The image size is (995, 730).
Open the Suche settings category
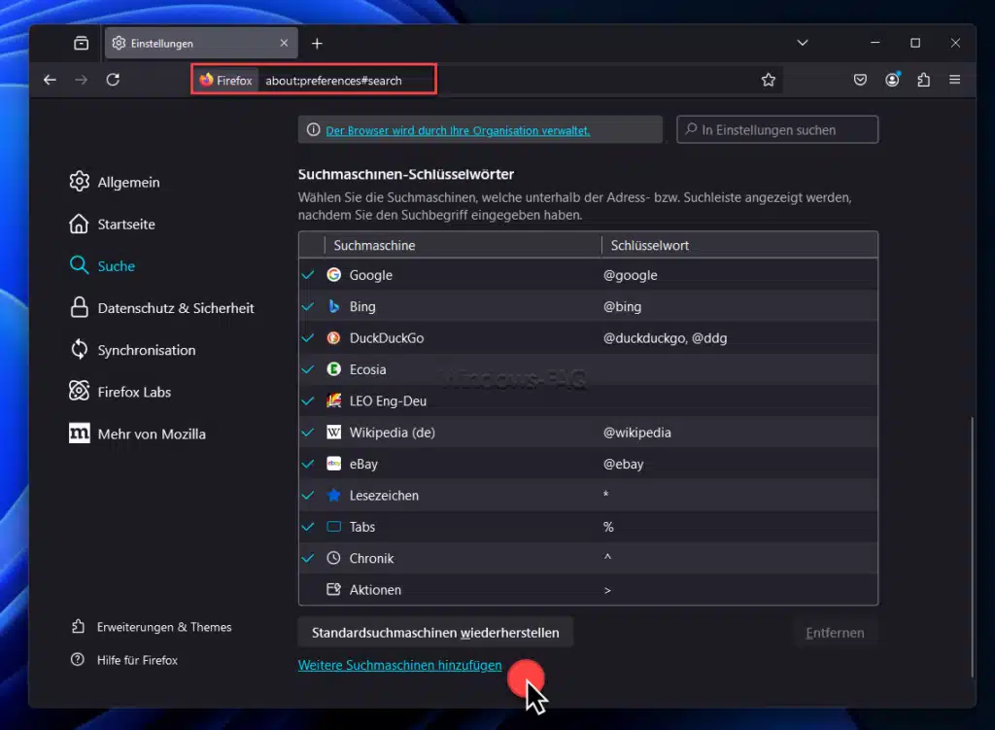point(102,266)
